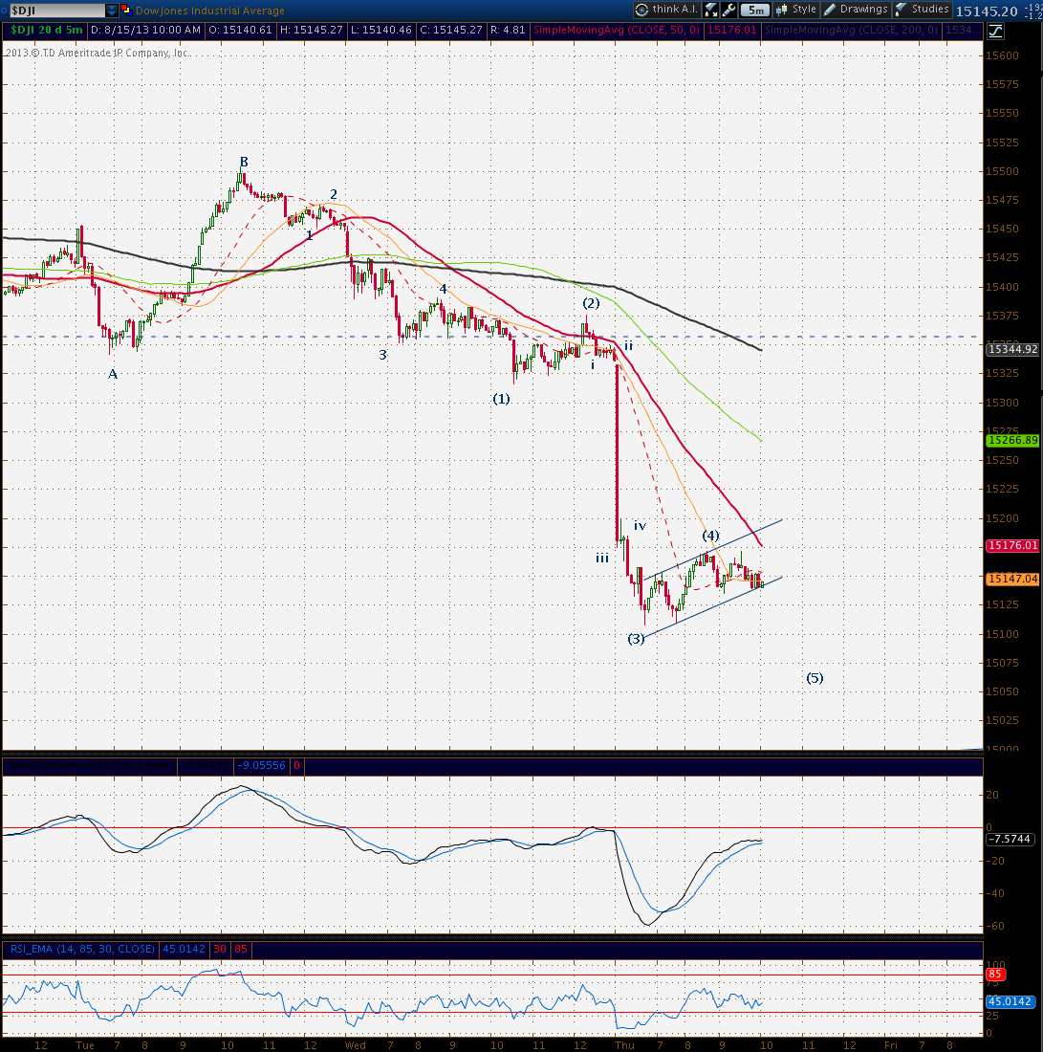Click the RSI value 45.0142 in header
1043x1052 pixels.
click(184, 949)
